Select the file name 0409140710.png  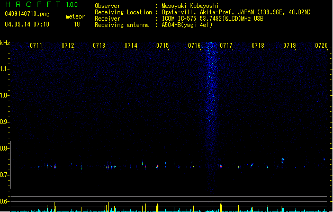point(27,14)
